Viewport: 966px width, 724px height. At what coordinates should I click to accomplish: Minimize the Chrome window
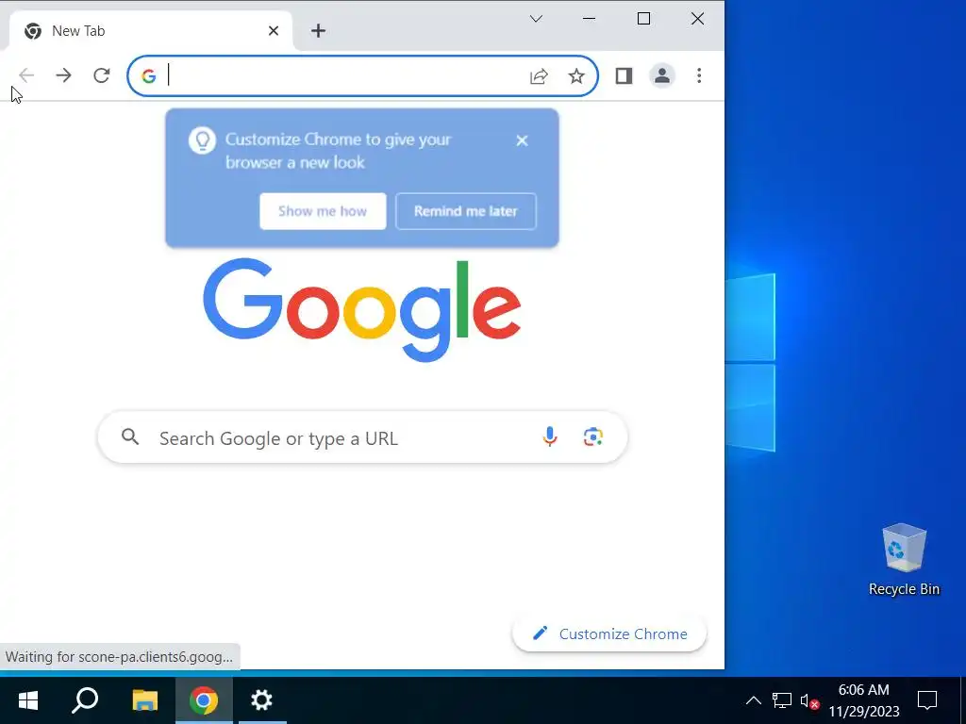[x=589, y=19]
